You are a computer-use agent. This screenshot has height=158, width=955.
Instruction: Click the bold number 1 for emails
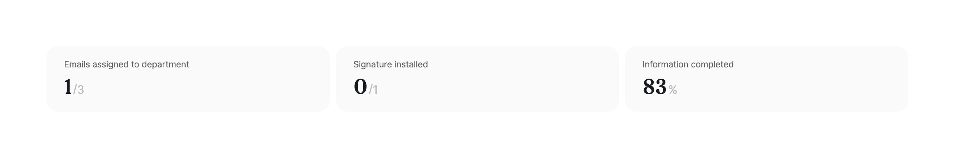coord(68,87)
